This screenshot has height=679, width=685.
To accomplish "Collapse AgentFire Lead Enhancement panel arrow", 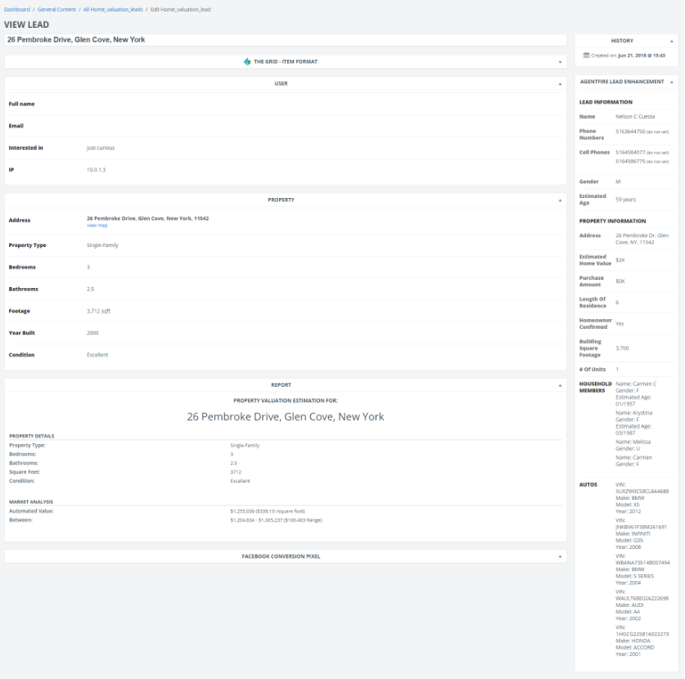I will [672, 83].
